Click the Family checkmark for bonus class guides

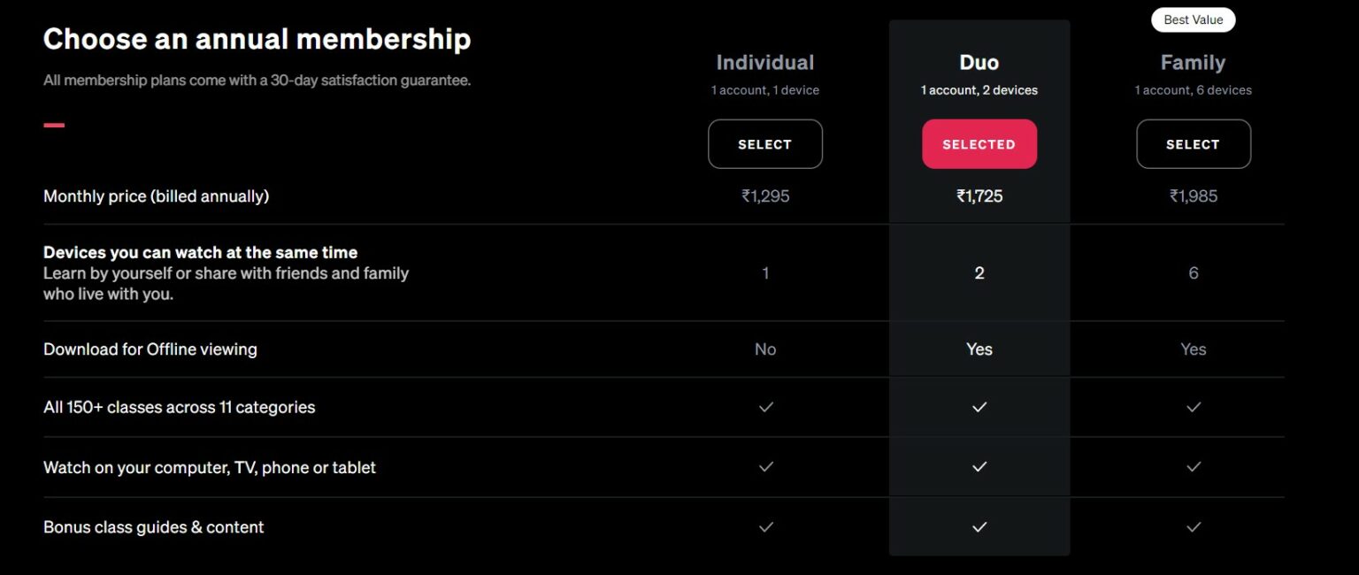click(x=1193, y=526)
